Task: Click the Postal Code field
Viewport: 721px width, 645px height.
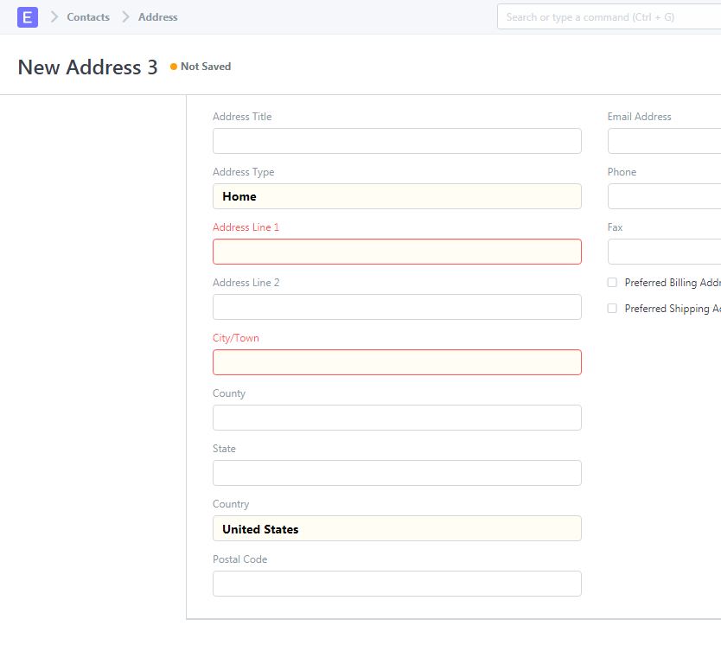Action: click(x=397, y=584)
